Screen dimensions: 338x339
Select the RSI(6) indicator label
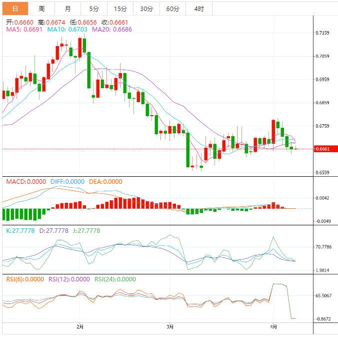tap(25, 279)
